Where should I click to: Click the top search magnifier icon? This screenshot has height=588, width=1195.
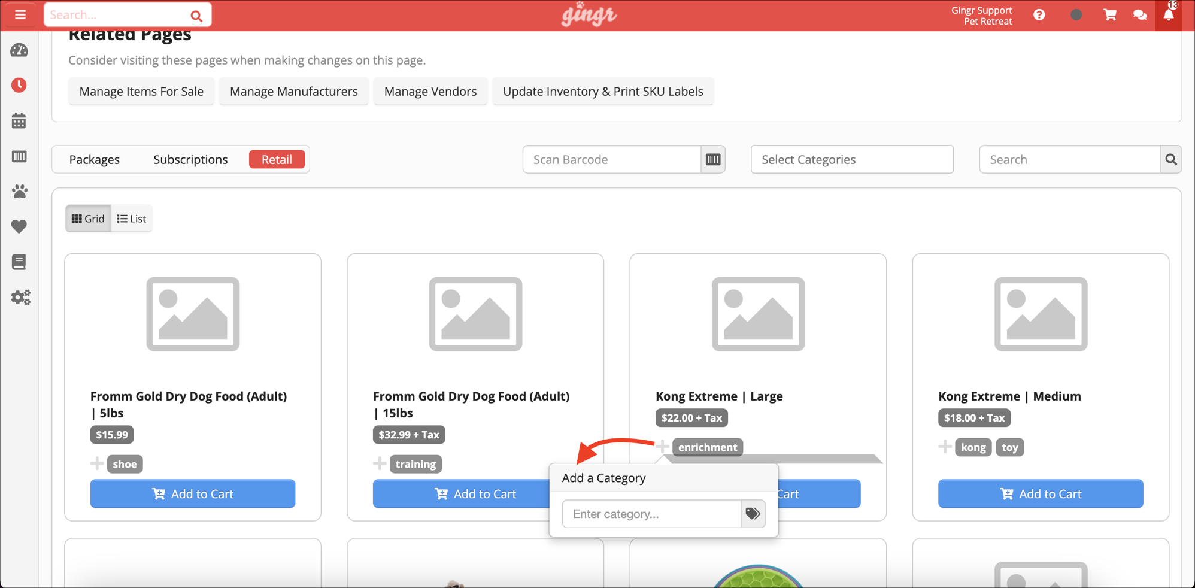(x=196, y=16)
